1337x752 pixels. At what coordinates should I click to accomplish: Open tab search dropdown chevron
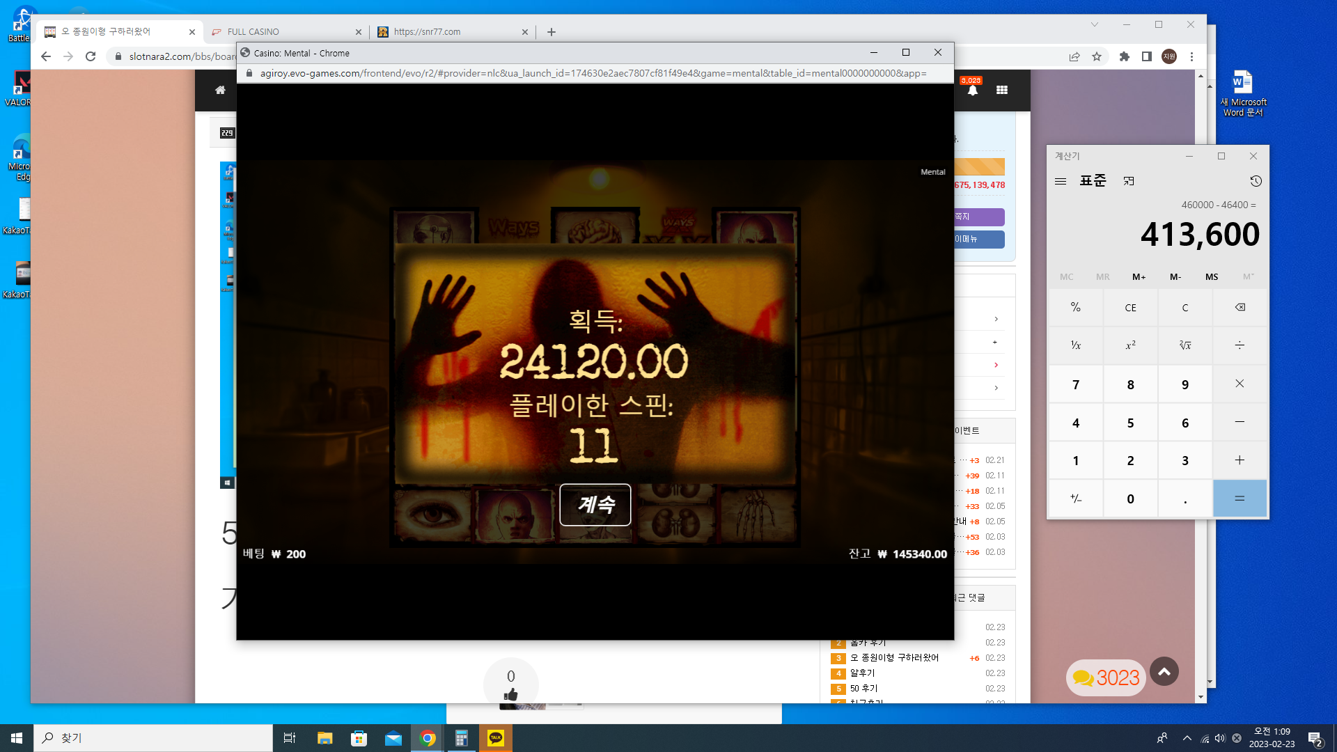pos(1095,24)
